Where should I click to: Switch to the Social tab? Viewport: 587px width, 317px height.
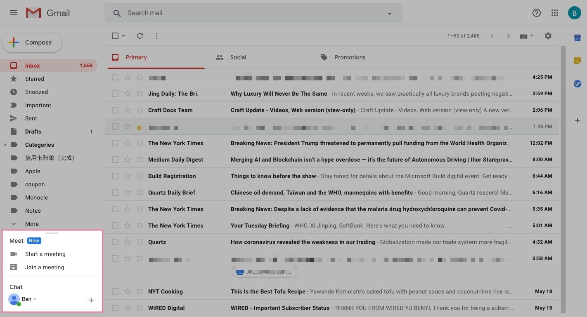238,57
